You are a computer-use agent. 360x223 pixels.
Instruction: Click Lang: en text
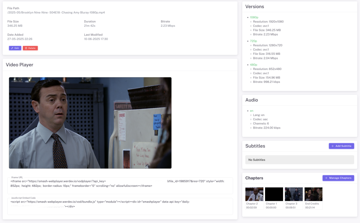259,115
